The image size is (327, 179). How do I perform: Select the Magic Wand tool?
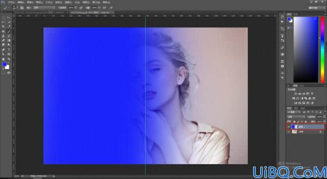(9, 22)
